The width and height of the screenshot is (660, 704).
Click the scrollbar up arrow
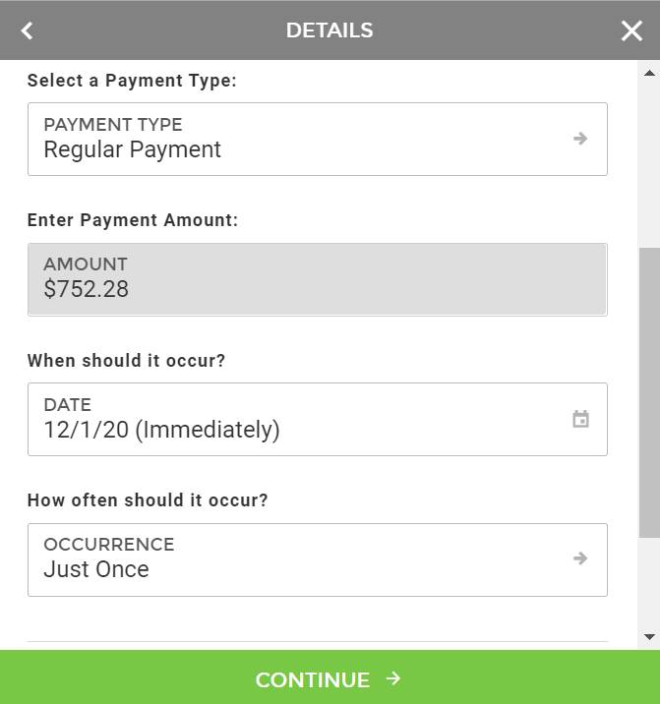tap(649, 73)
